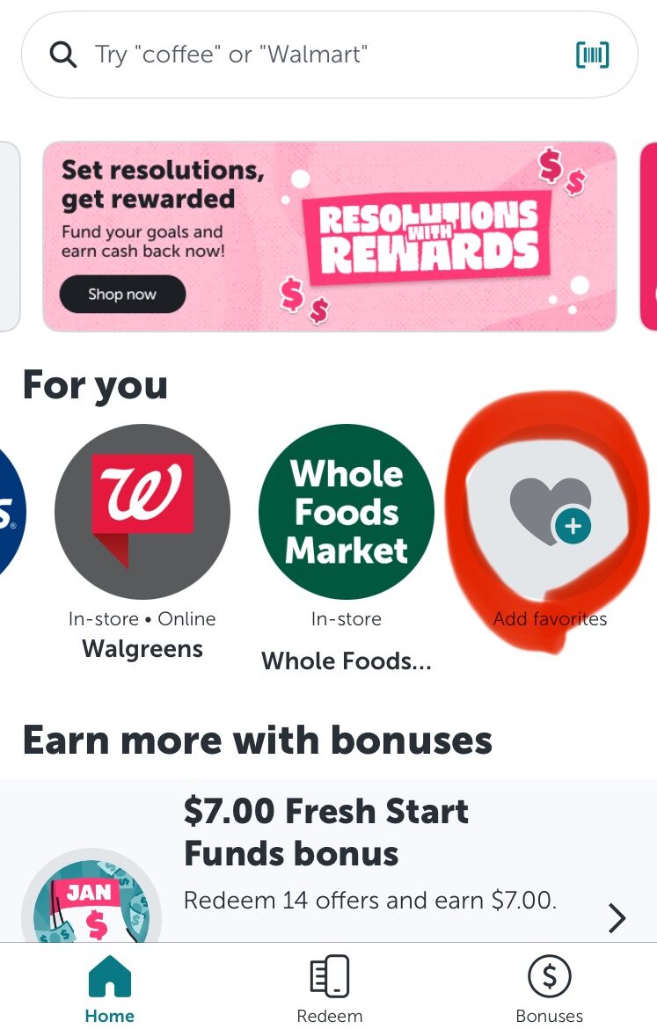The height and width of the screenshot is (1029, 657).
Task: Tap the barcode scanner icon
Action: pos(592,55)
